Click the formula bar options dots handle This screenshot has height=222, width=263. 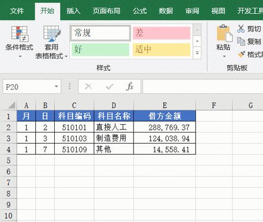[x=69, y=86]
